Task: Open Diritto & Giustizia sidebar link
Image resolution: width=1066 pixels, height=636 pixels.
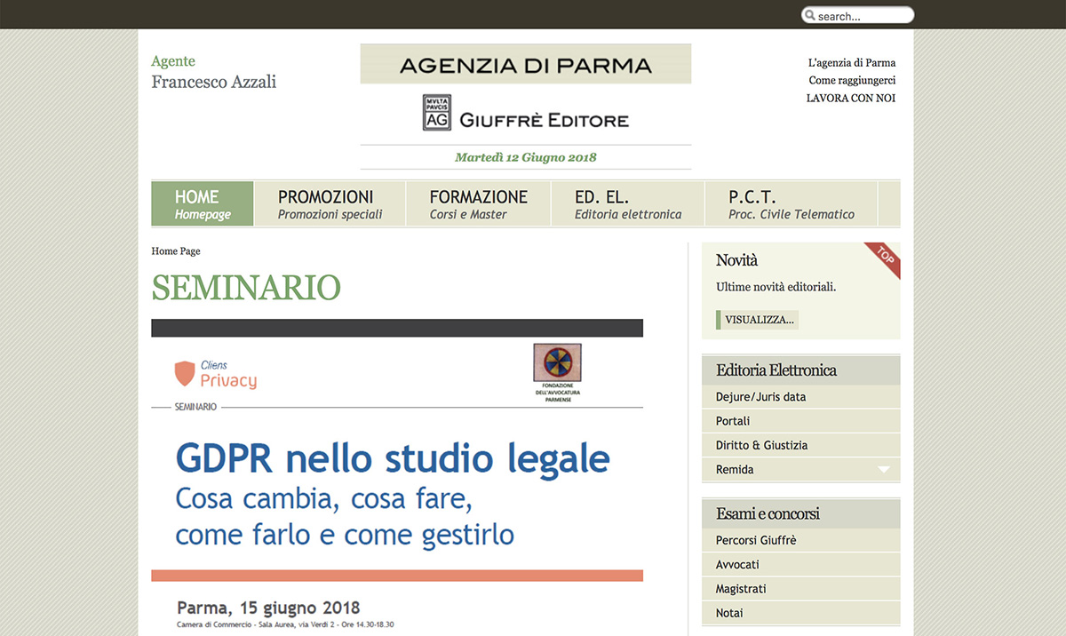Action: coord(801,445)
